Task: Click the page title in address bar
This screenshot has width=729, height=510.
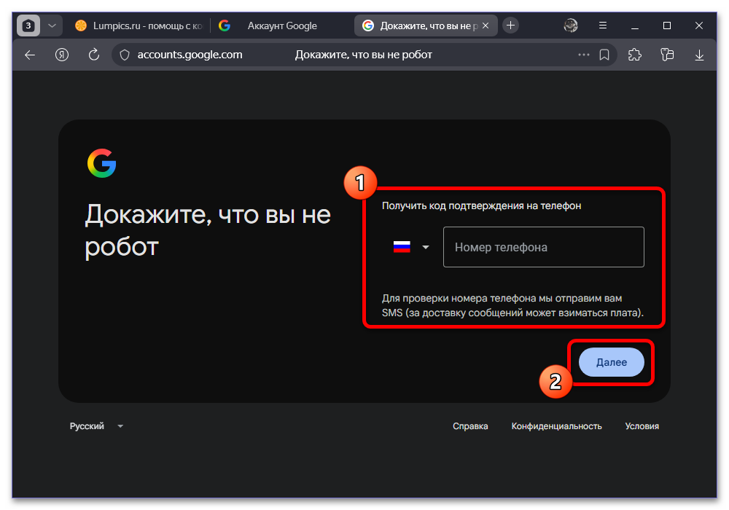Action: coord(364,55)
